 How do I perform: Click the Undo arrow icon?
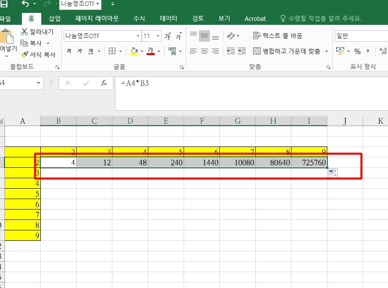click(x=25, y=3)
